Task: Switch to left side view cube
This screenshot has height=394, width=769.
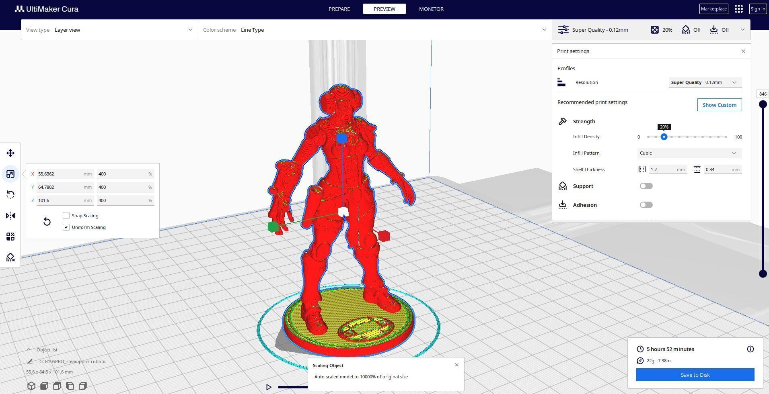Action: [70, 386]
